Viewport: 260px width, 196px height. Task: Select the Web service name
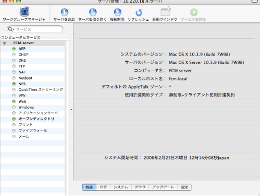click(22, 101)
